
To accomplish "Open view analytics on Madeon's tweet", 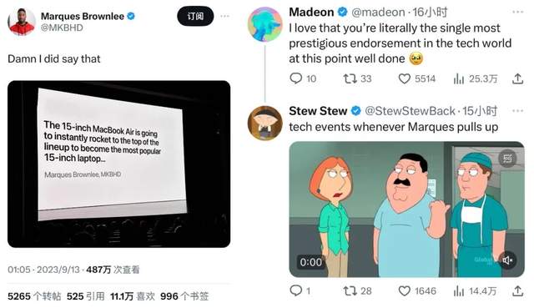I will tap(458, 78).
